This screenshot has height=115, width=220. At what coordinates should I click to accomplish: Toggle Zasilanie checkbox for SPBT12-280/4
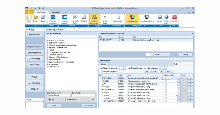point(166,78)
